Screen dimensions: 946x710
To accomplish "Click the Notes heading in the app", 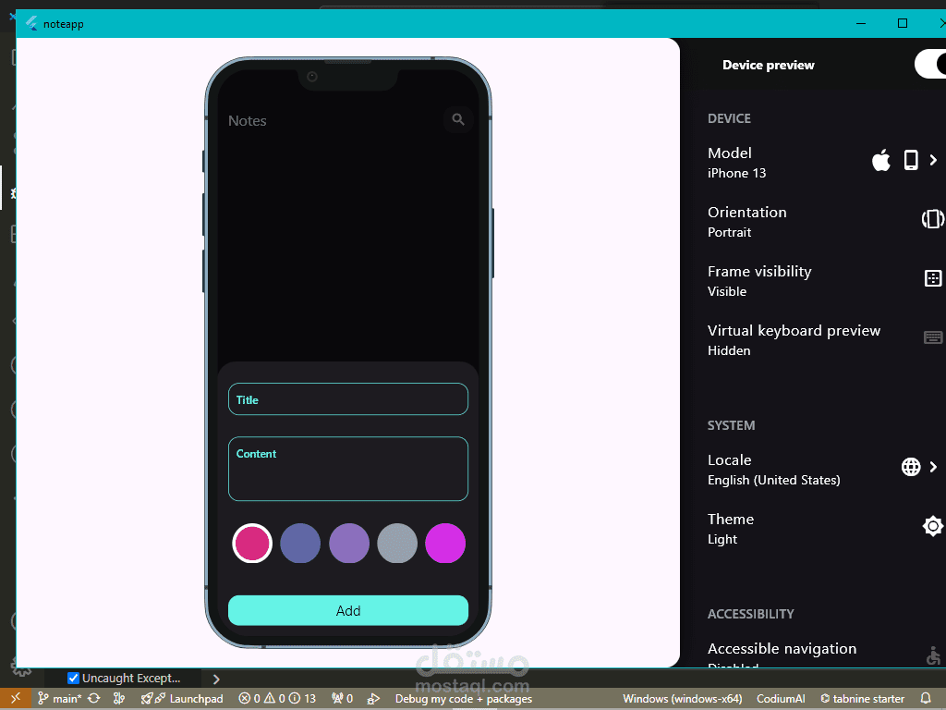I will pos(248,121).
